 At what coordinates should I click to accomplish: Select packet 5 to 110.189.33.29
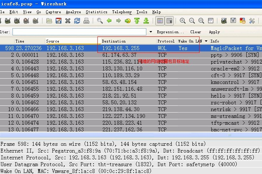click(x=131, y=75)
